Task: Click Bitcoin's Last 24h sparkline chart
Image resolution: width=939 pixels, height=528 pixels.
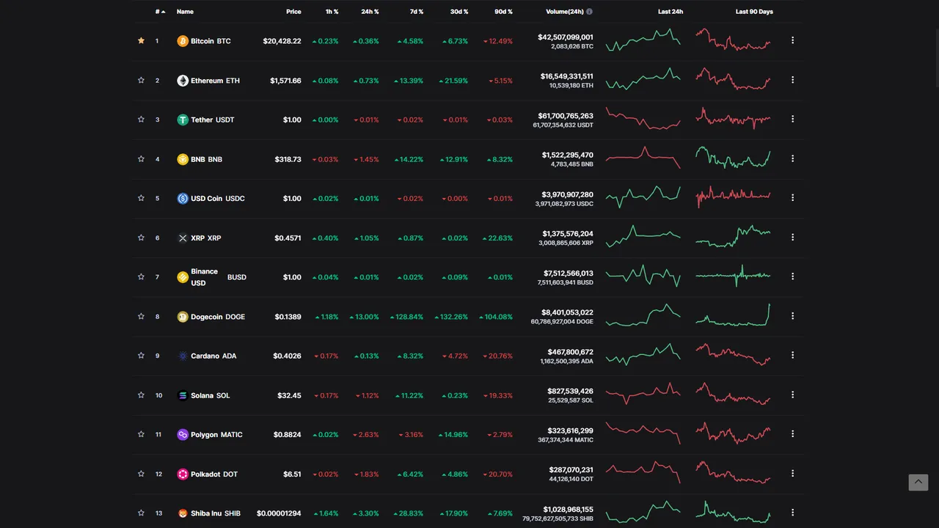Action: click(643, 40)
